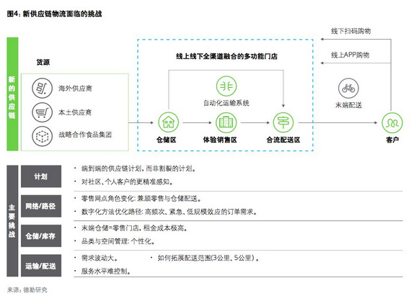Click the 仓储/库存 challenge box
The width and height of the screenshot is (411, 301).
[41, 235]
